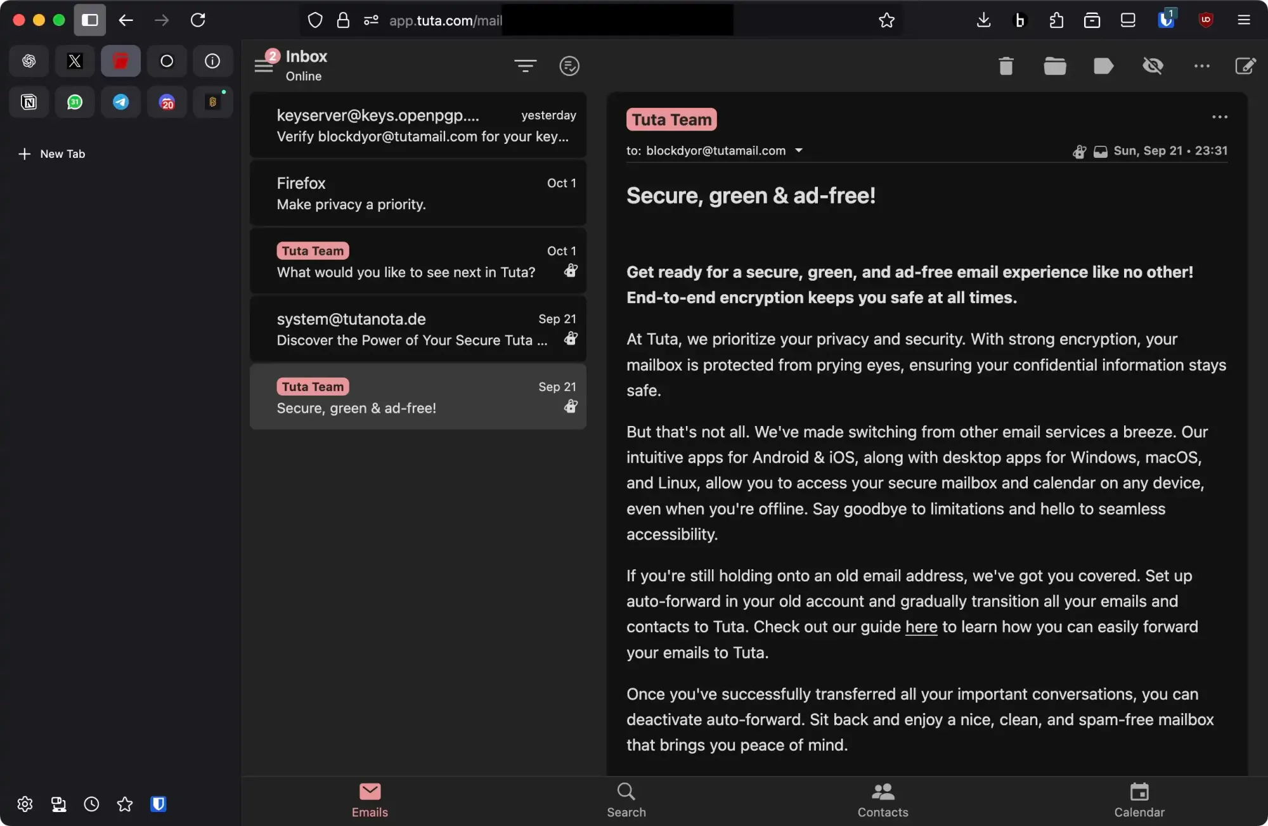
Task: Open the tracking protection shield icon
Action: pyautogui.click(x=315, y=20)
